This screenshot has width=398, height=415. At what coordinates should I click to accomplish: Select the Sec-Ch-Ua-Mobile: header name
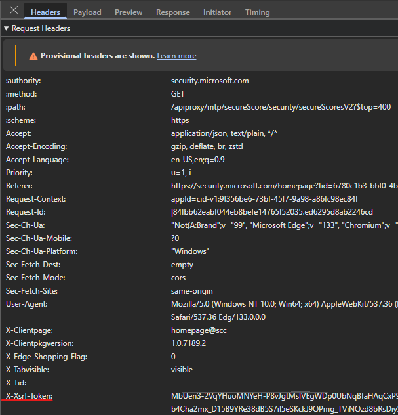pos(39,238)
